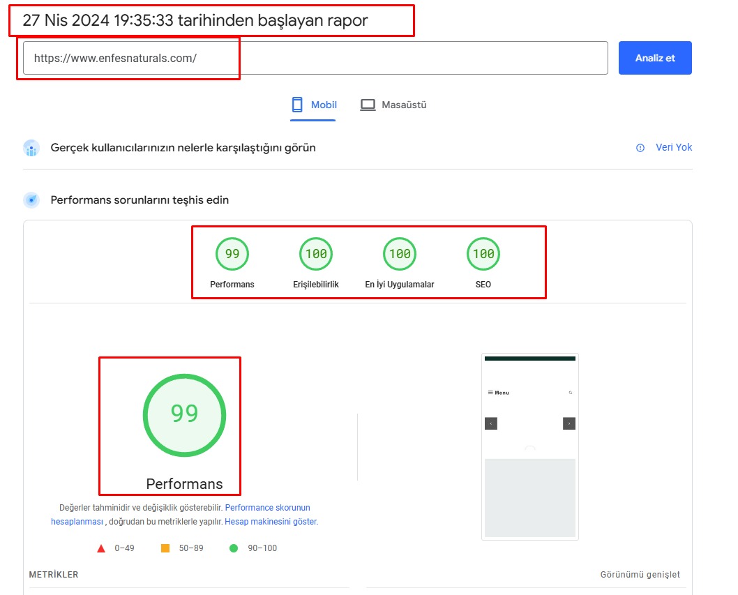Expand view with Görünümü genişlet
Image resolution: width=738 pixels, height=595 pixels.
(640, 575)
